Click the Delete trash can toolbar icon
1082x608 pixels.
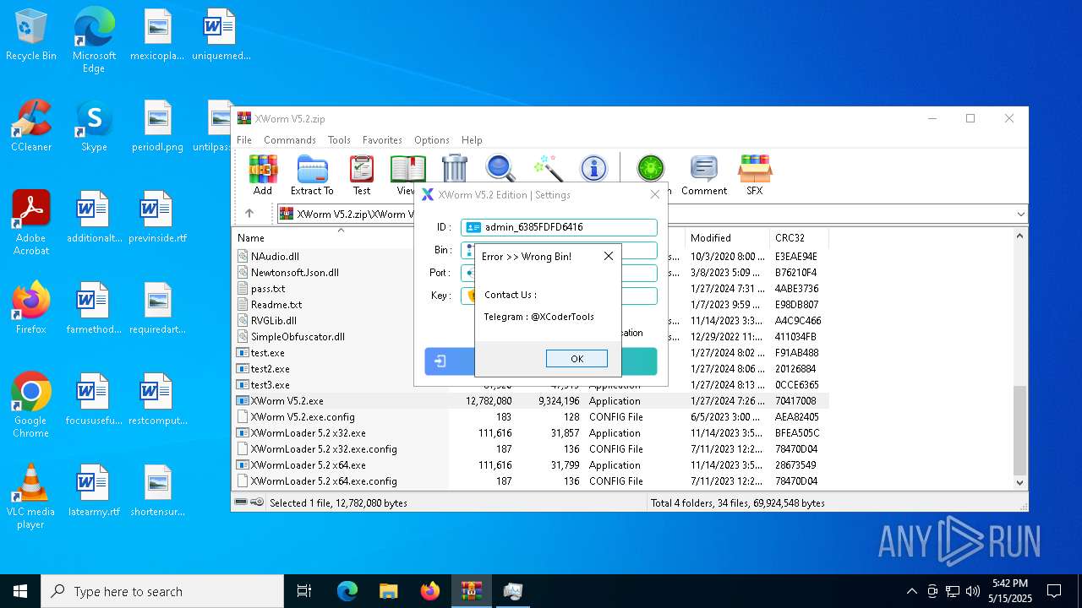coord(455,169)
